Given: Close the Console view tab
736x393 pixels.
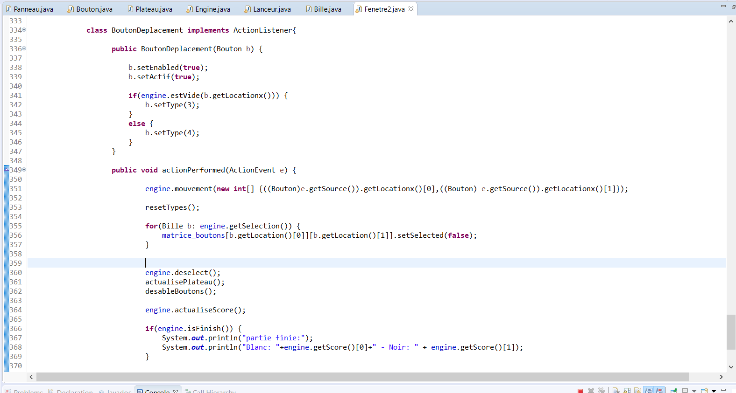Looking at the screenshot, I should tap(176, 391).
